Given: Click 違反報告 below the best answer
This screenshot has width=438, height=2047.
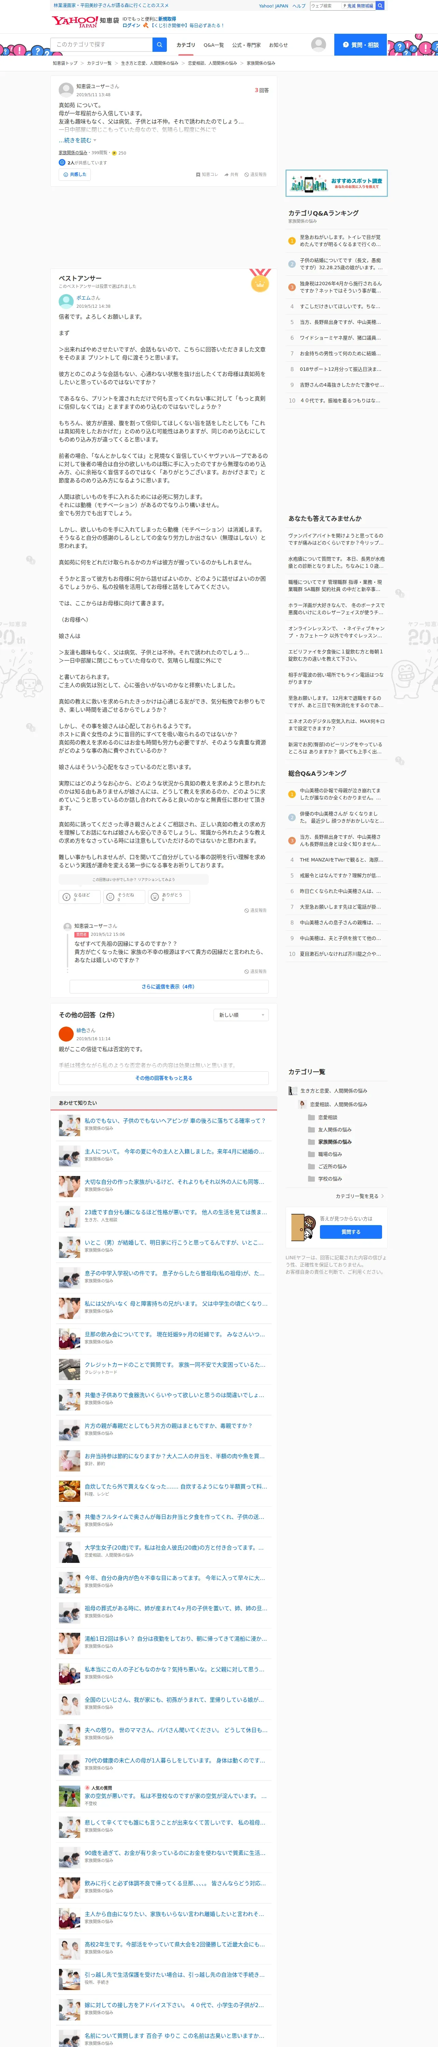Looking at the screenshot, I should (255, 911).
